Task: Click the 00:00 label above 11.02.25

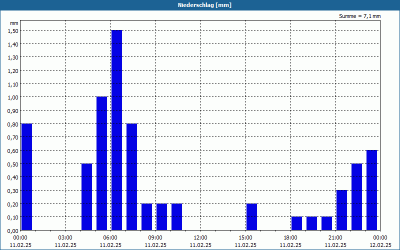Action: pyautogui.click(x=20, y=238)
